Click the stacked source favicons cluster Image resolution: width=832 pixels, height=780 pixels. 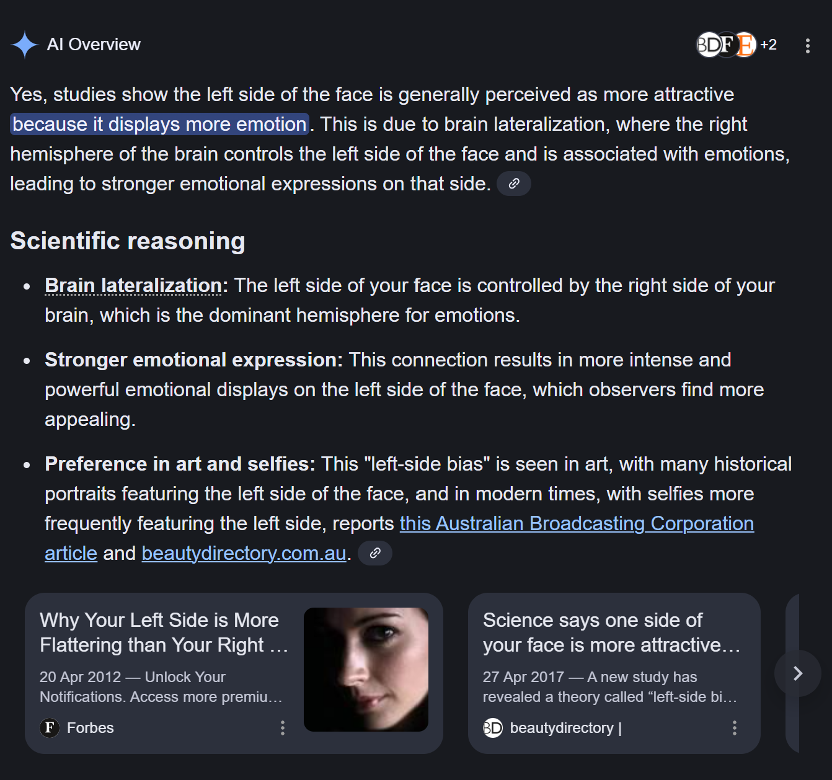tap(726, 45)
